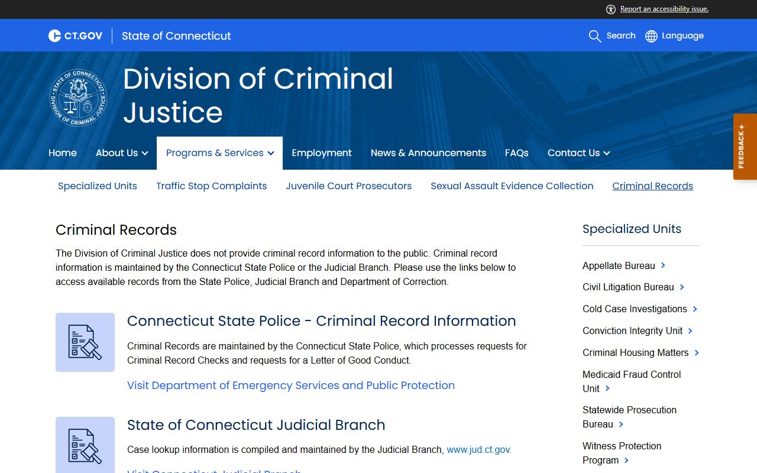Visit Department of Emergency Services and Public Protection
Viewport: 757px width, 473px height.
[x=291, y=385]
